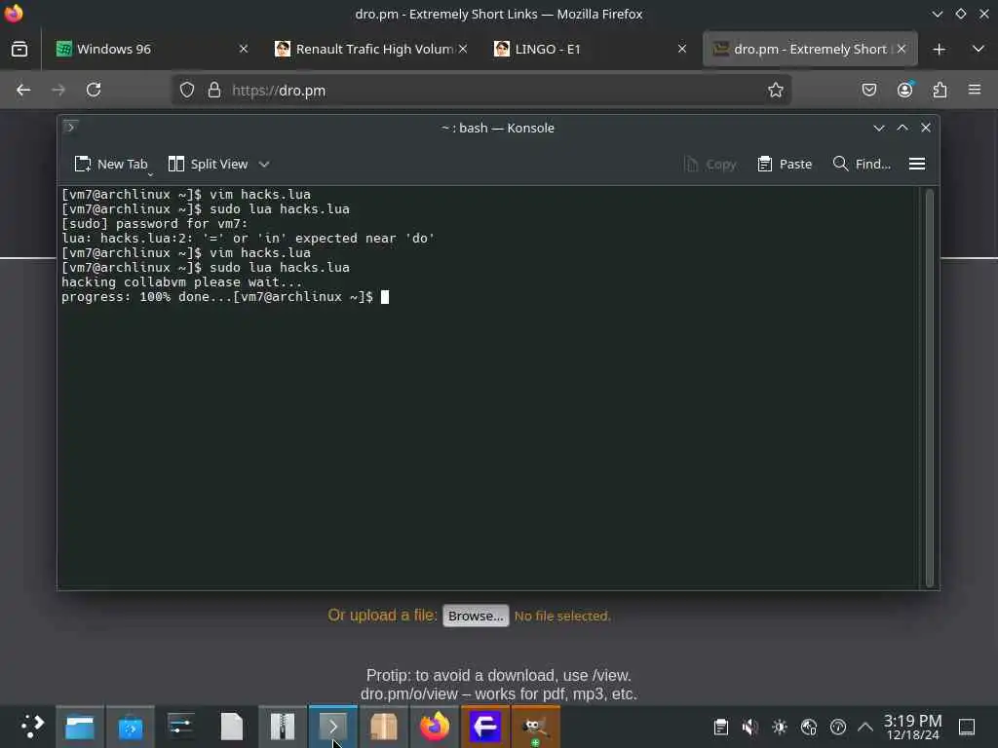Close the Windows 96 tab

pyautogui.click(x=243, y=49)
